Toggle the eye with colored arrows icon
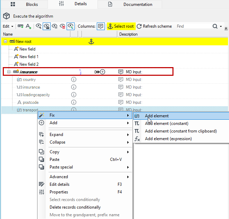The height and width of the screenshot is (219, 229). point(71,26)
